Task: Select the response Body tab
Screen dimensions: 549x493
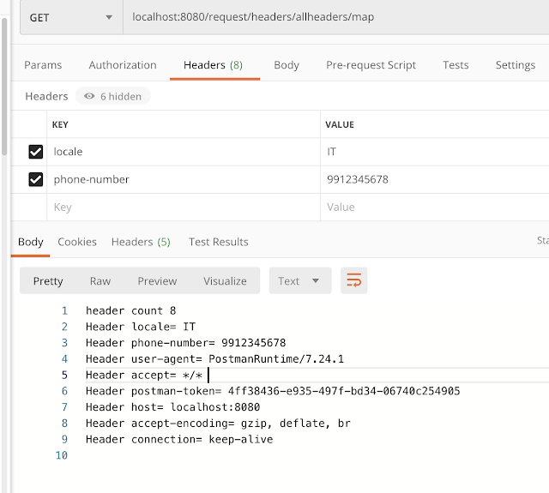Action: 31,242
